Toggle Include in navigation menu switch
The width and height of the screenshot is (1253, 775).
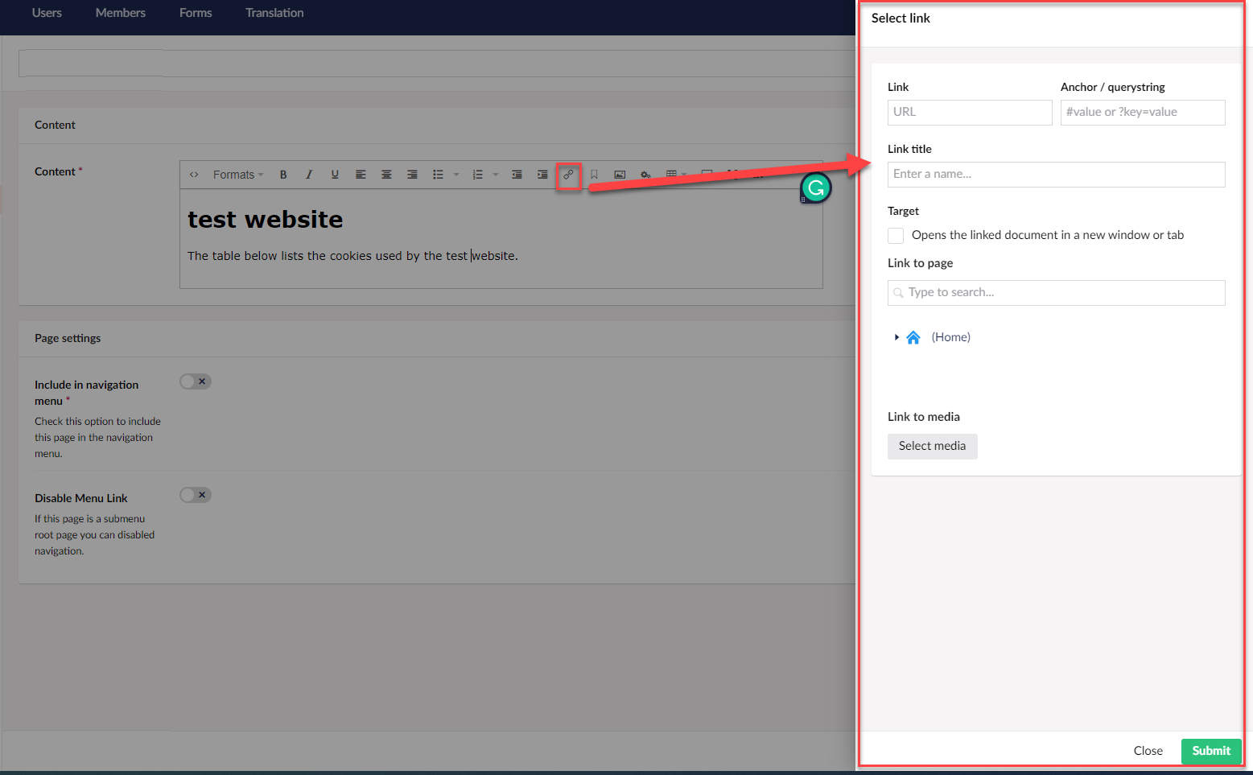click(196, 381)
